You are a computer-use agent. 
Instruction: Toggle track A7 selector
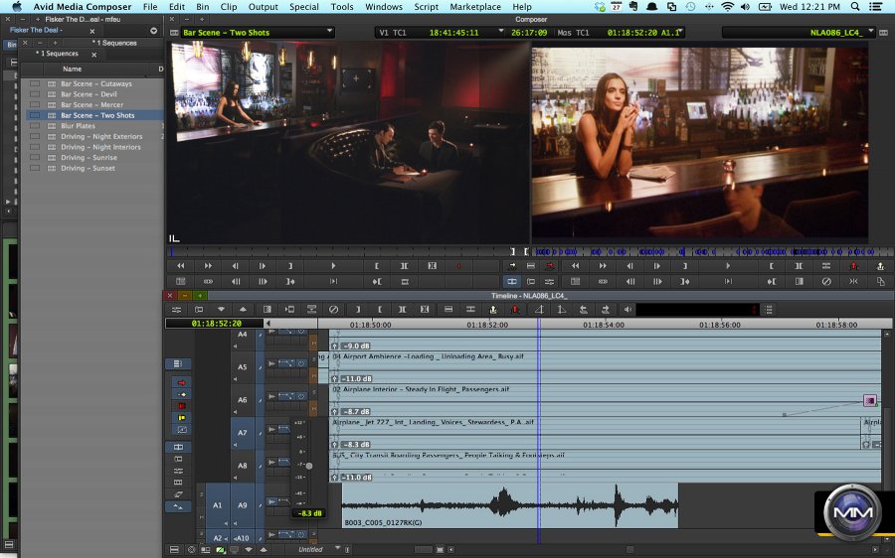click(x=242, y=433)
